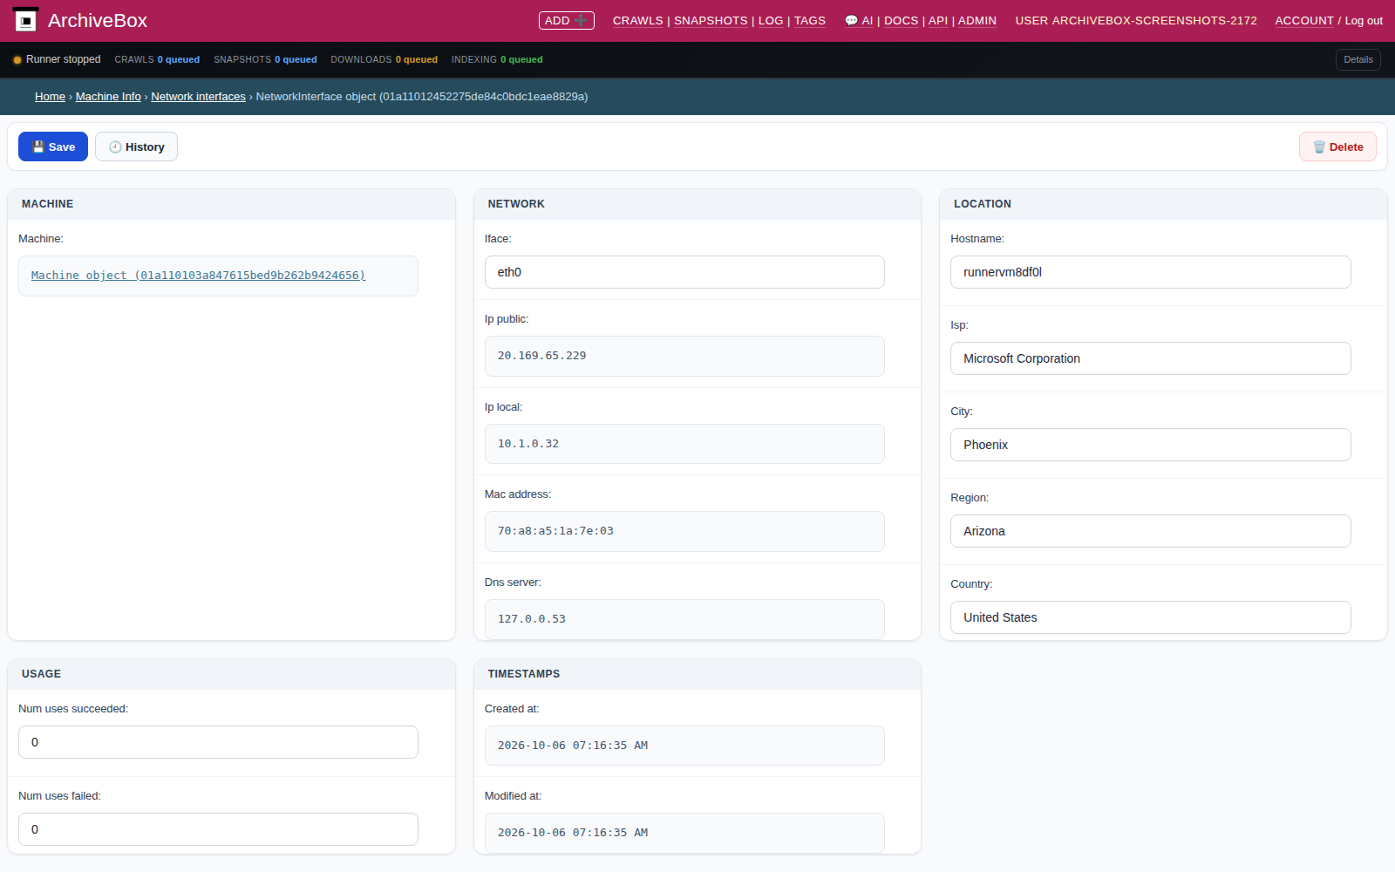Click the runner stopped status dot
This screenshot has width=1395, height=872.
point(17,60)
